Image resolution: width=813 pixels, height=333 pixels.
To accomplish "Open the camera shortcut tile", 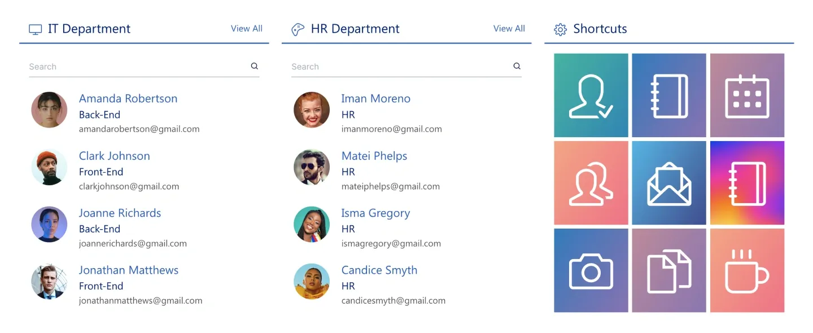I will pyautogui.click(x=591, y=270).
